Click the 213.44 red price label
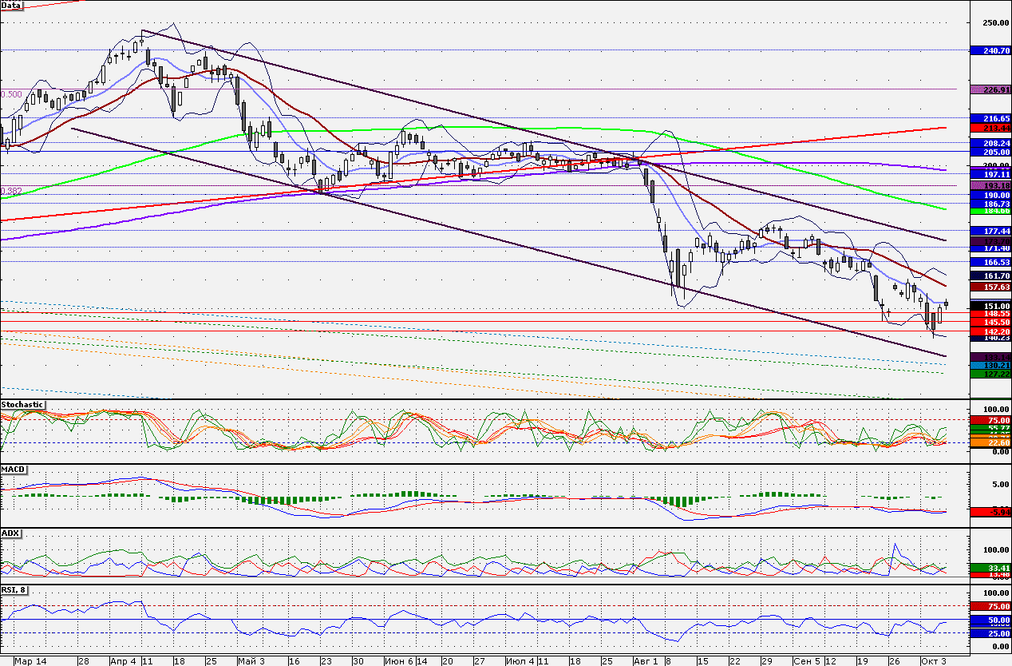The image size is (1012, 666). (990, 128)
